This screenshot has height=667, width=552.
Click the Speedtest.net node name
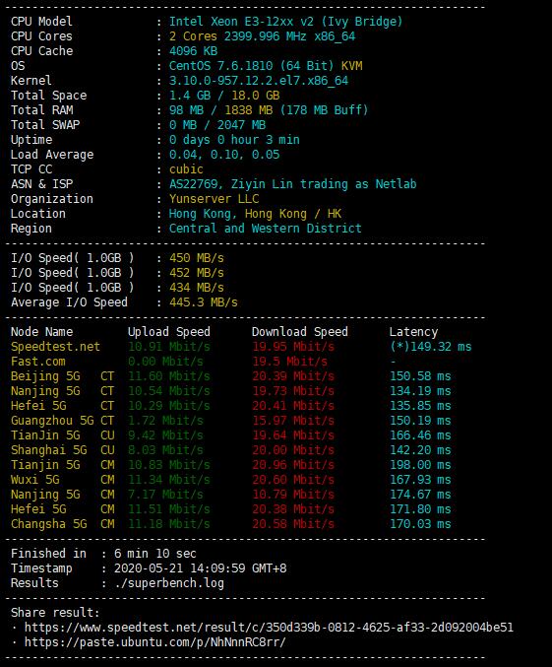pyautogui.click(x=55, y=347)
